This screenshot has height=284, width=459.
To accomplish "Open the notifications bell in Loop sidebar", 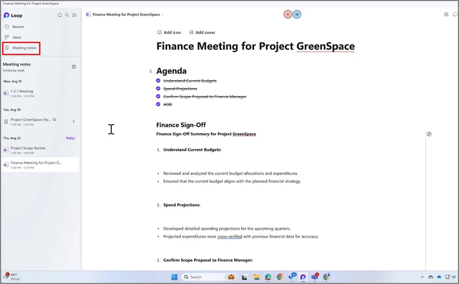I will click(60, 15).
